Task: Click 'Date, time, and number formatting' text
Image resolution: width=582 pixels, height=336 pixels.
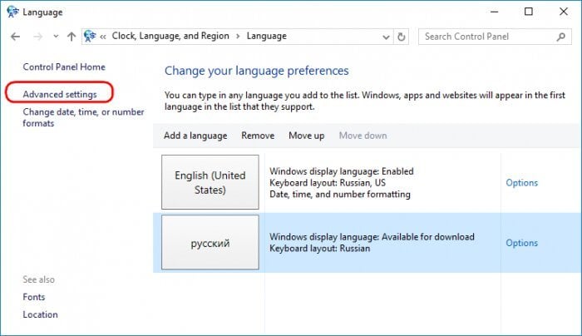Action: [x=340, y=194]
